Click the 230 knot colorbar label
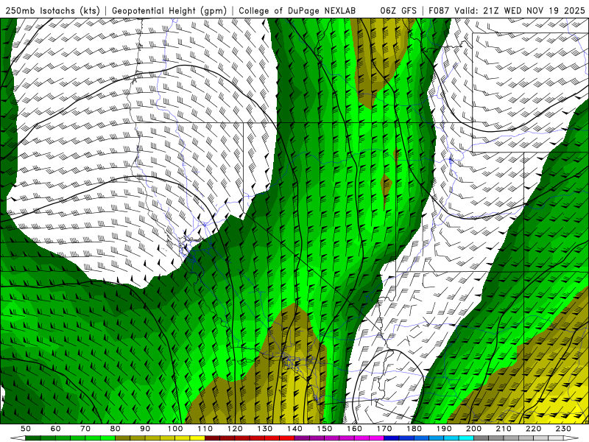The width and height of the screenshot is (589, 442). [564, 429]
